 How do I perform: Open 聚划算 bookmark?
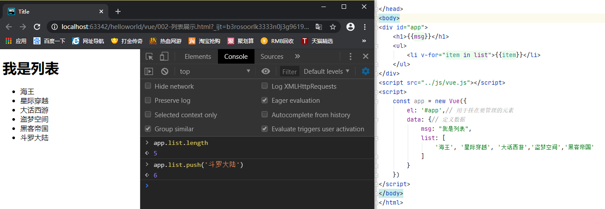tap(240, 41)
